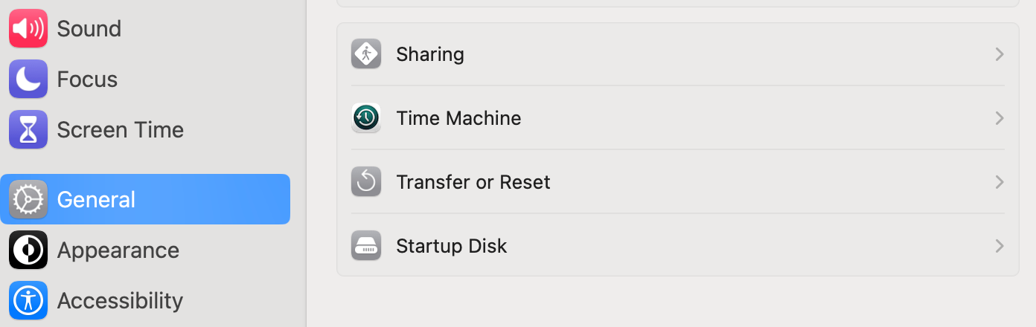This screenshot has height=327, width=1036.
Task: Select Accessibility label in the sidebar
Action: point(120,300)
